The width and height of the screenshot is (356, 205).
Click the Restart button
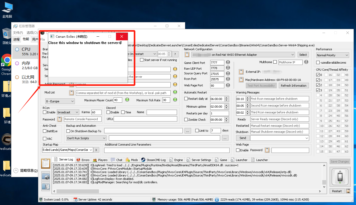[337, 191]
